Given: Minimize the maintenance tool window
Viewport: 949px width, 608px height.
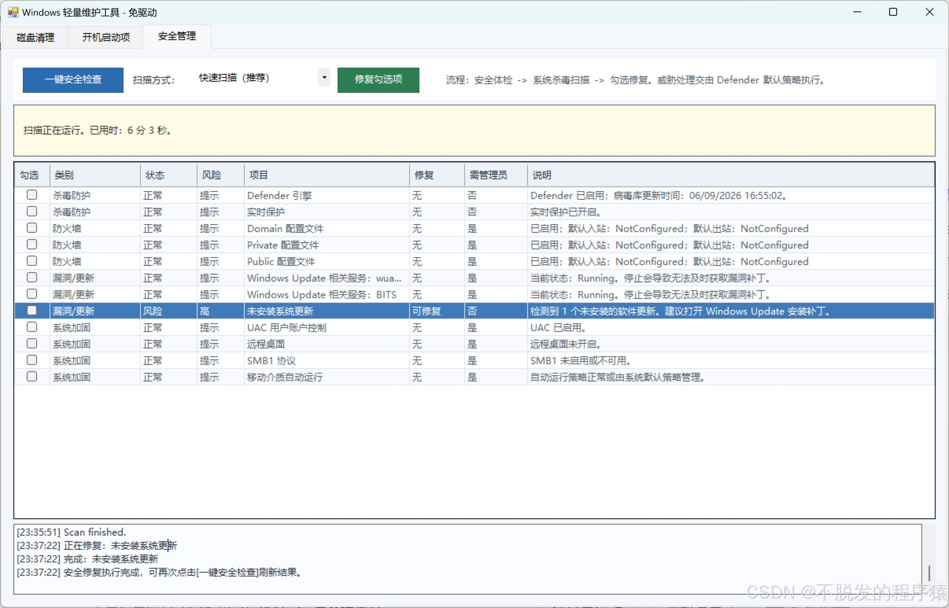Looking at the screenshot, I should point(857,12).
